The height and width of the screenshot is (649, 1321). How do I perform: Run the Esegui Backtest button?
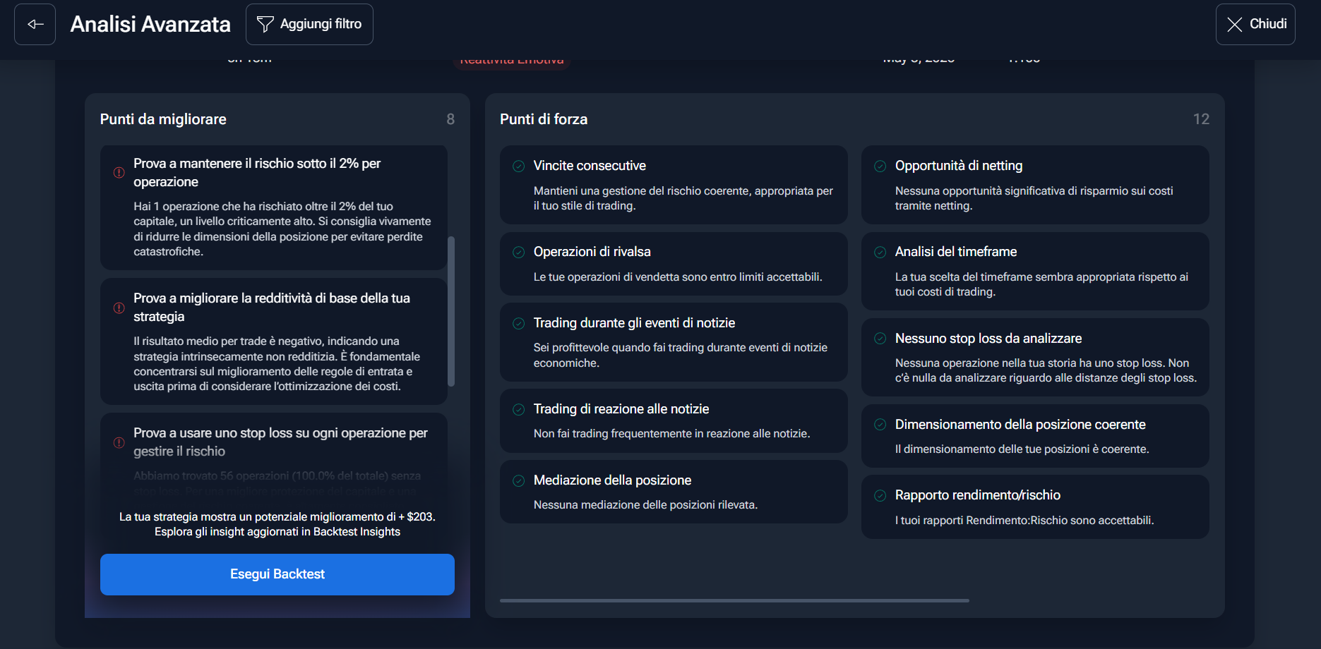tap(277, 574)
